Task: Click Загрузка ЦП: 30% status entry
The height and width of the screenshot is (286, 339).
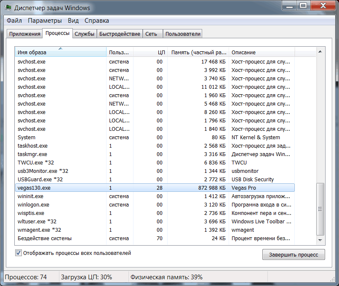Action: tap(86, 277)
